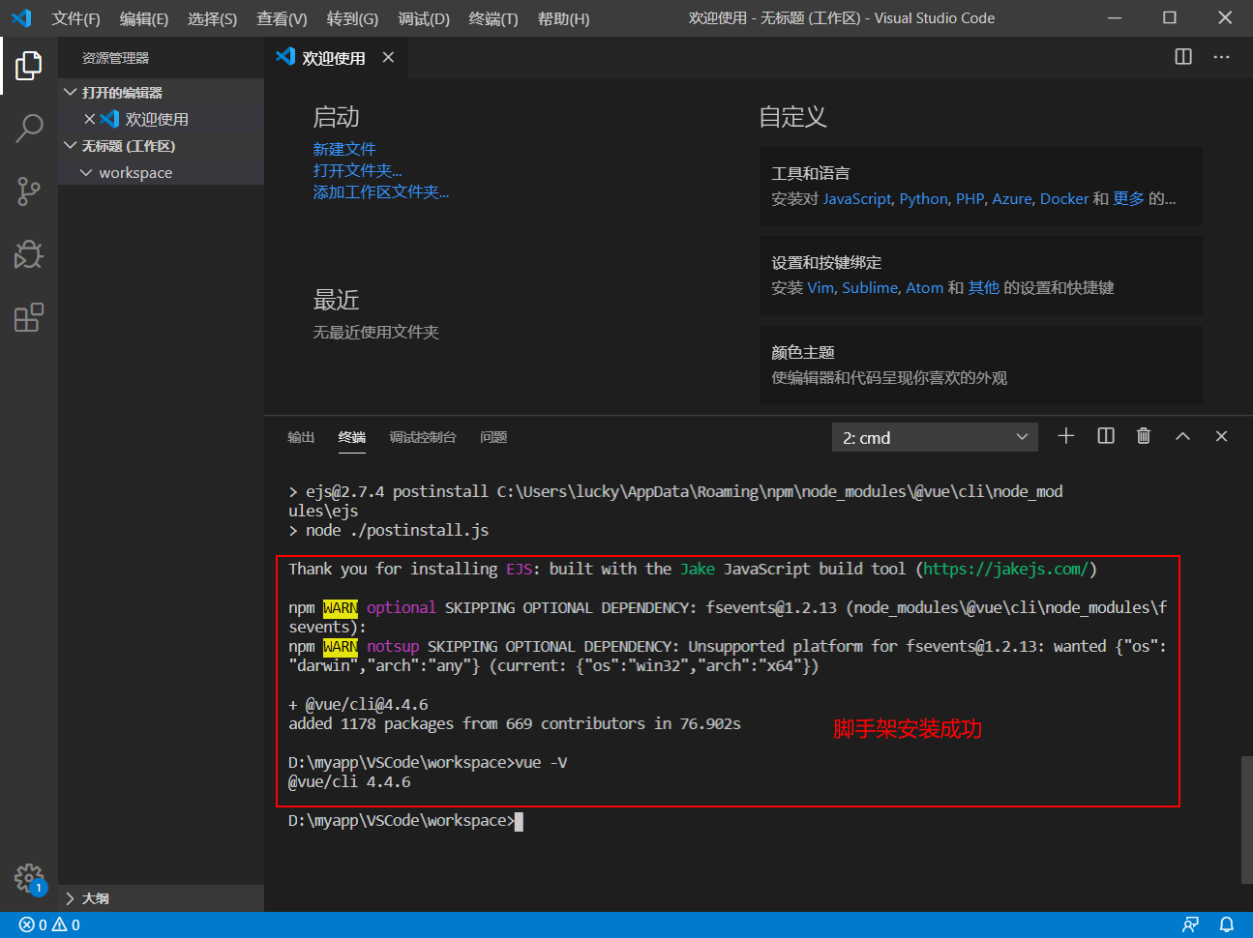The width and height of the screenshot is (1253, 938).
Task: Click the 其他 keybindings link
Action: (x=984, y=287)
